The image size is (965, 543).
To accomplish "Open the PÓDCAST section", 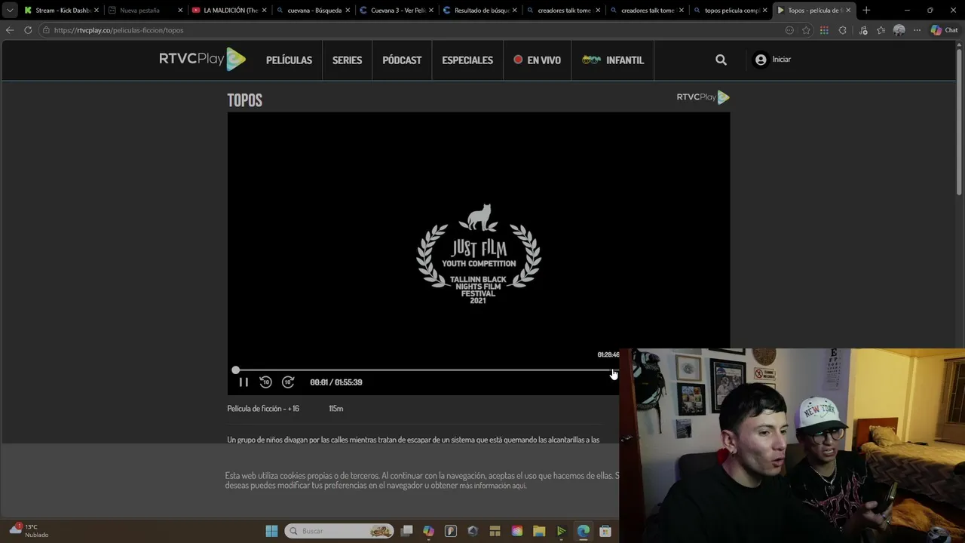I will pos(402,60).
